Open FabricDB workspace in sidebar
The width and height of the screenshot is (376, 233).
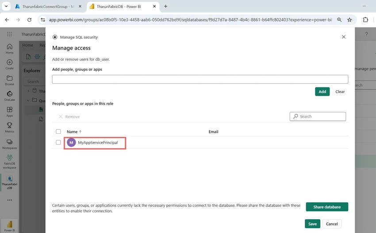click(10, 162)
